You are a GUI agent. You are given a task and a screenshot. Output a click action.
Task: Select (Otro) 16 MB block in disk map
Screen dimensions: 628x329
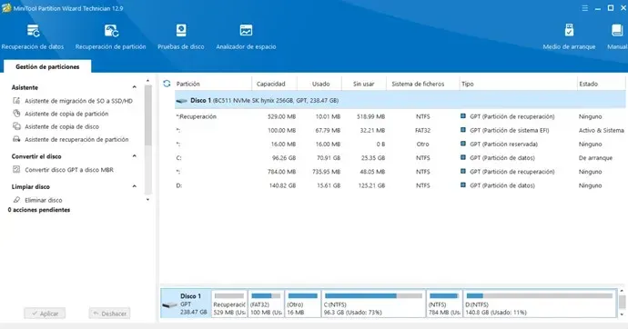pyautogui.click(x=303, y=304)
